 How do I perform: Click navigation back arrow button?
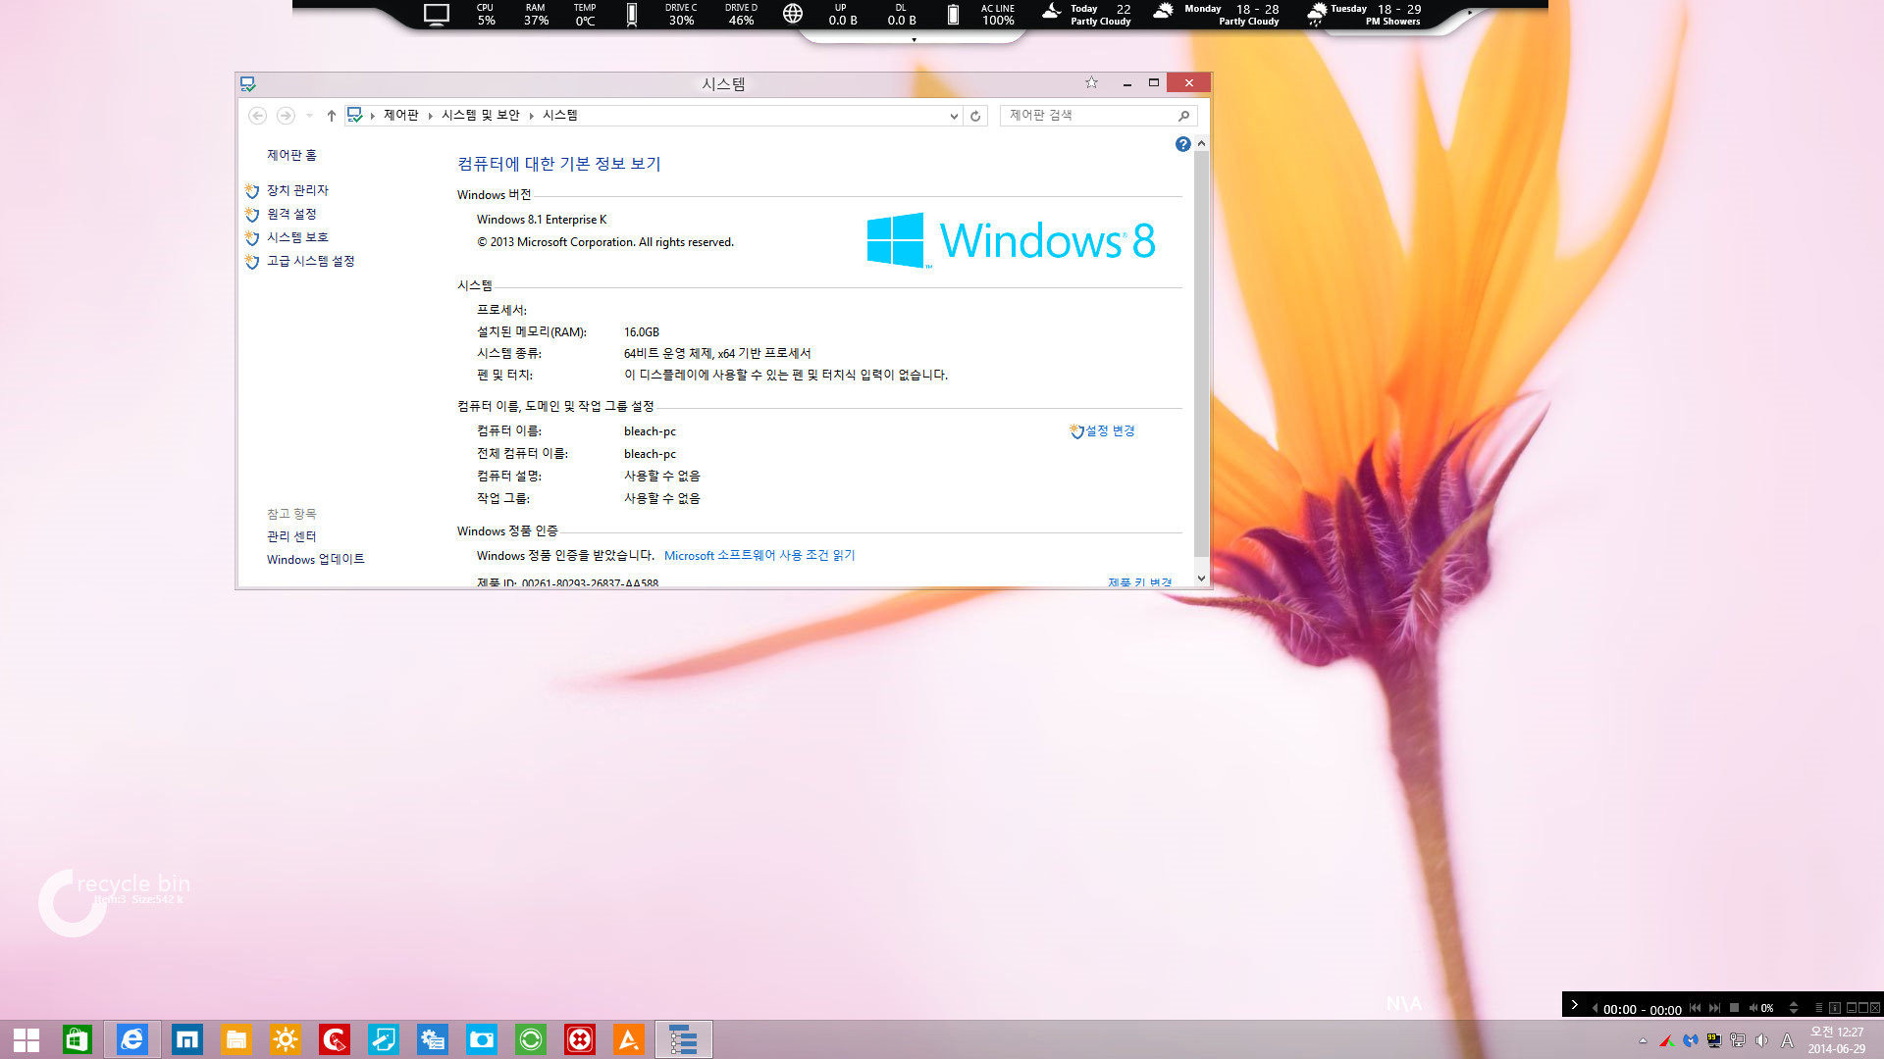(x=257, y=115)
